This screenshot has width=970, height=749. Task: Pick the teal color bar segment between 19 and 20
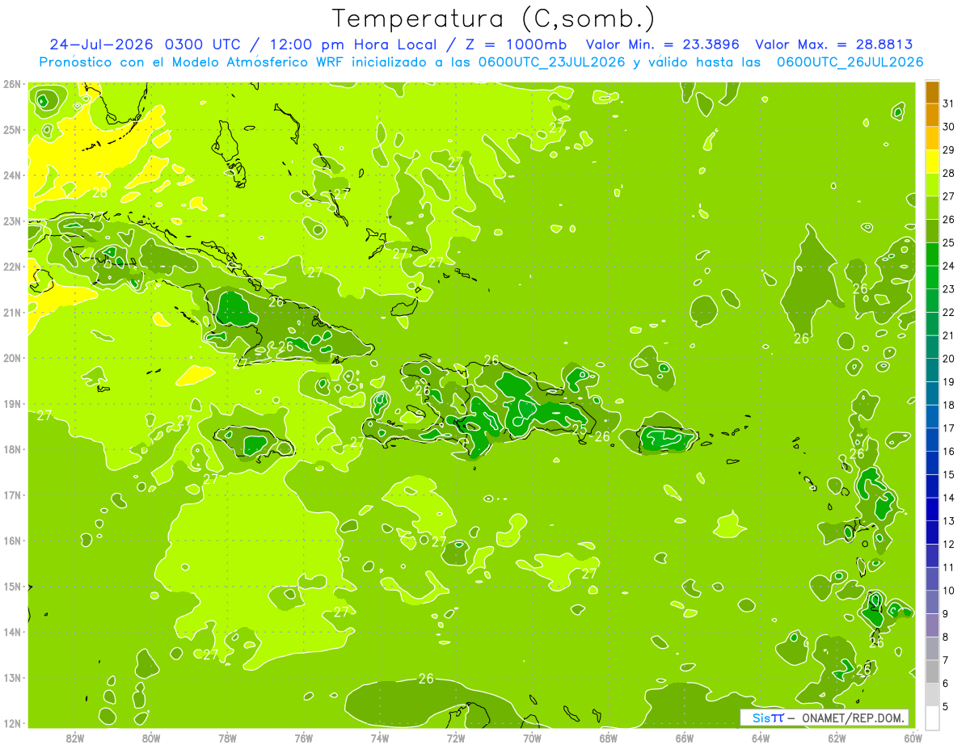click(x=932, y=371)
